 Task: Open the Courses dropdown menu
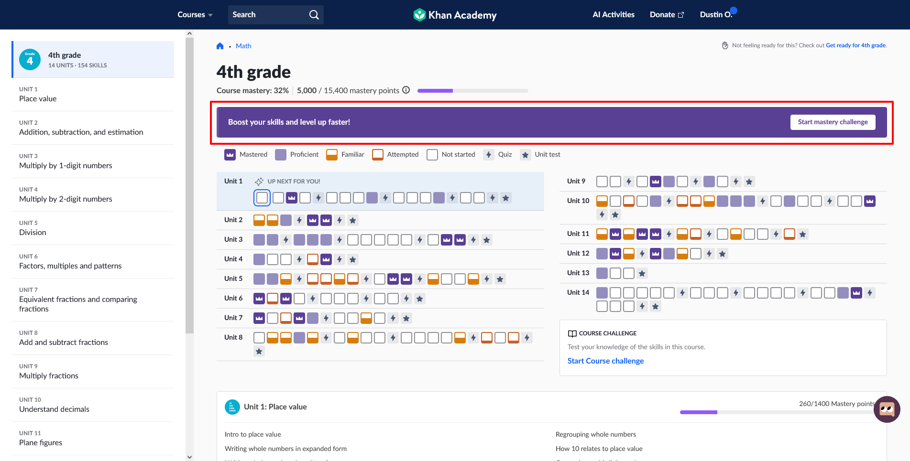pos(195,15)
